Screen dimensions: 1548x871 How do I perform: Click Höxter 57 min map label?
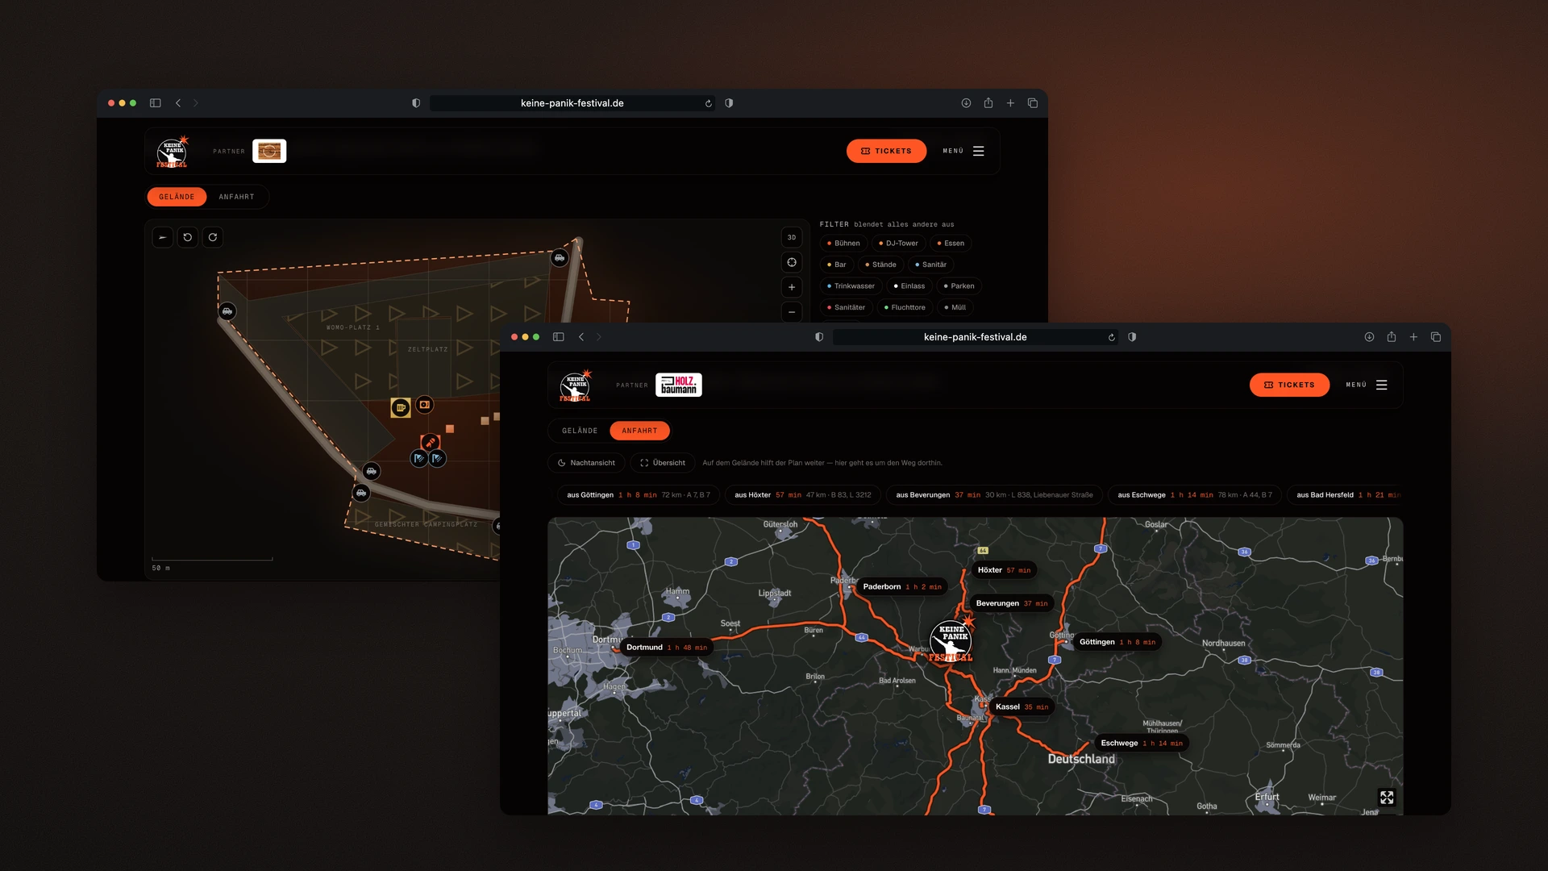point(1004,570)
